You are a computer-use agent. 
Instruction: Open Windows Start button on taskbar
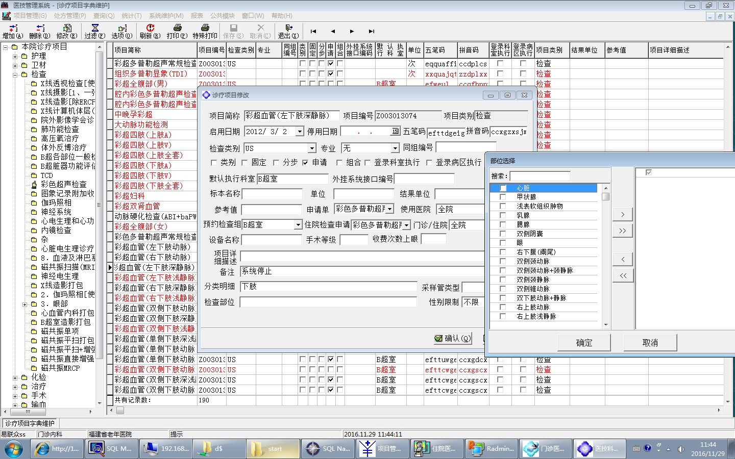pyautogui.click(x=14, y=449)
